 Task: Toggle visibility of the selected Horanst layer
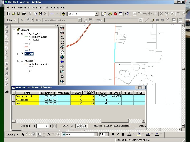22,54
